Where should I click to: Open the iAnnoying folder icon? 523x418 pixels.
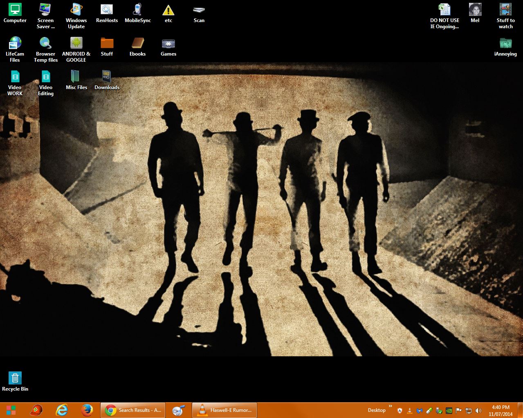(505, 47)
